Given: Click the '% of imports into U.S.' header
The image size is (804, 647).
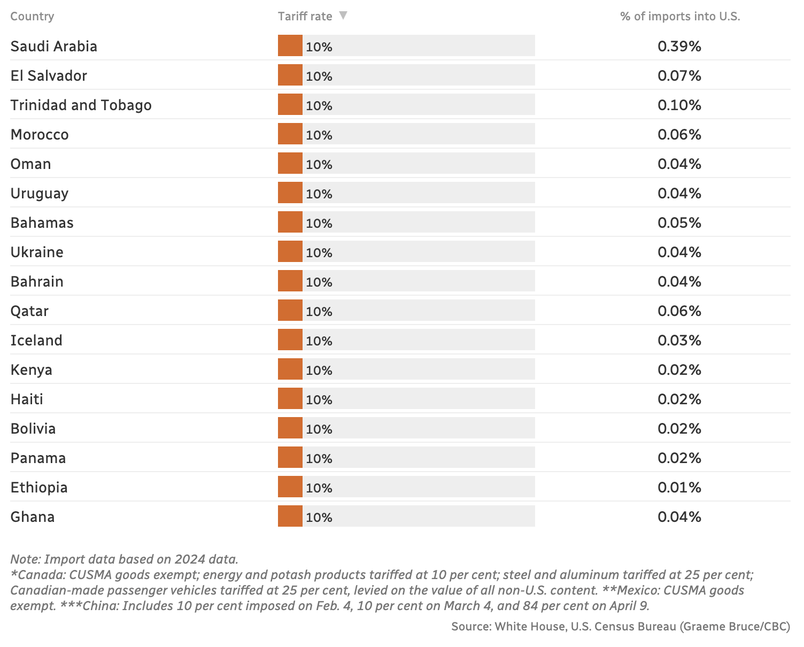Looking at the screenshot, I should click(679, 16).
